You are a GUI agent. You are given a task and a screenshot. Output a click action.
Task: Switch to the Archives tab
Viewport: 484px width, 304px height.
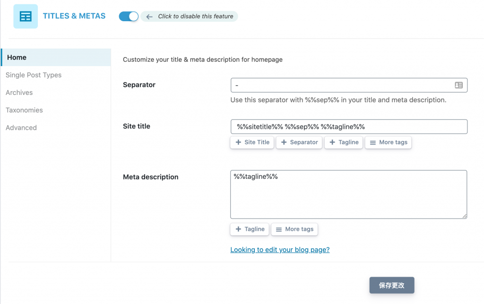click(x=19, y=93)
